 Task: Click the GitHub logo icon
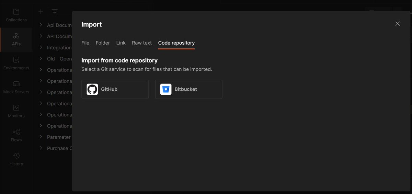pos(92,89)
